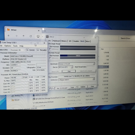This screenshot has height=135, width=135.
Task: Click the CPU-Z Tools button
Action: 72,87
